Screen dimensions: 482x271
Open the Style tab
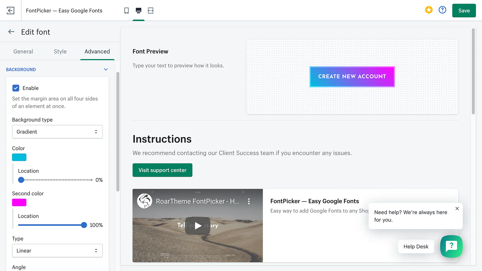(x=60, y=51)
